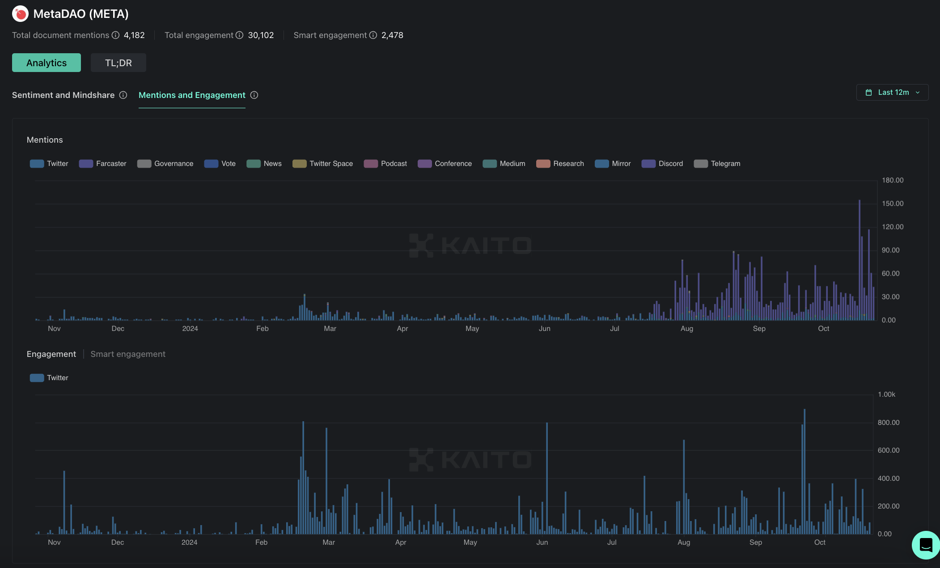
Task: Open the Sentiment and Mindshare tab
Action: pyautogui.click(x=63, y=95)
